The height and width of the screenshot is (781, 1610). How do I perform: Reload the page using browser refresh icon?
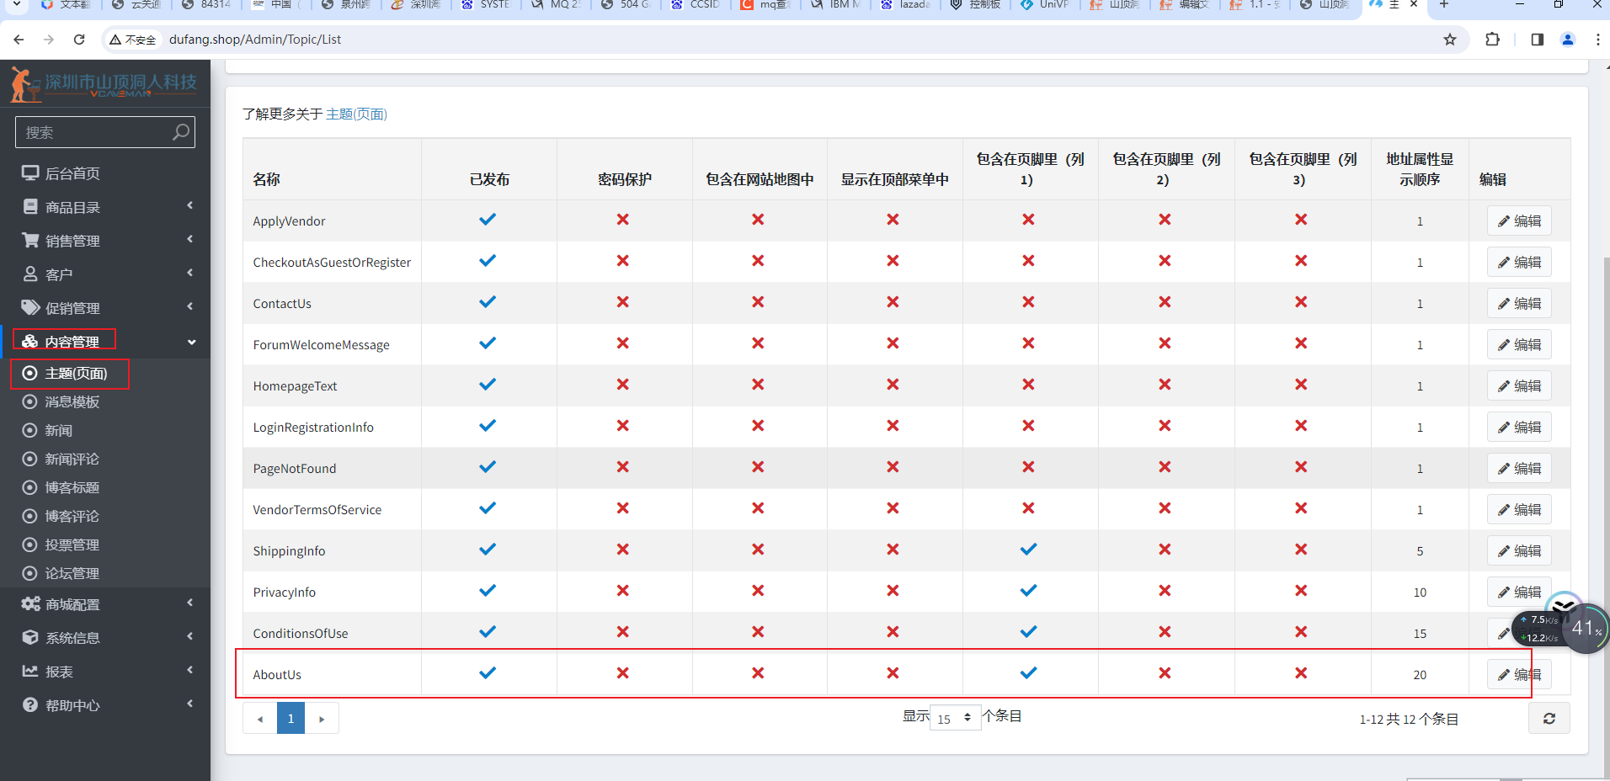coord(79,40)
